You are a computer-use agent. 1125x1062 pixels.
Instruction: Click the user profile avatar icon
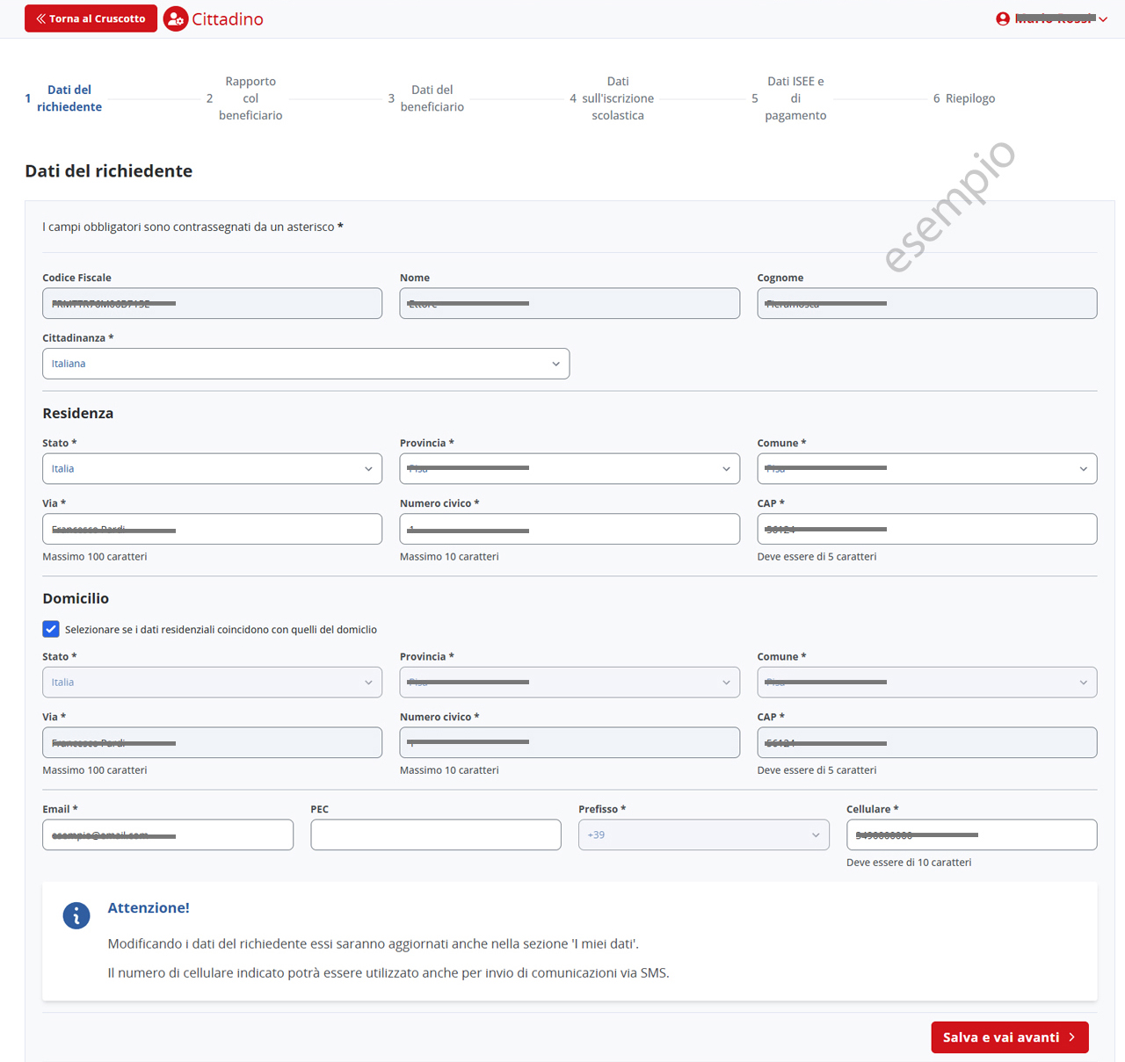tap(1003, 18)
